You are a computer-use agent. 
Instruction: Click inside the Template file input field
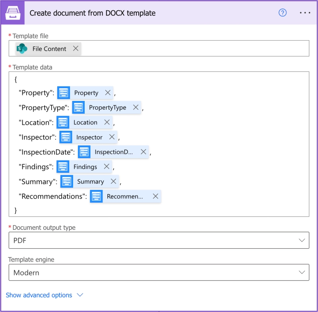tap(159, 48)
